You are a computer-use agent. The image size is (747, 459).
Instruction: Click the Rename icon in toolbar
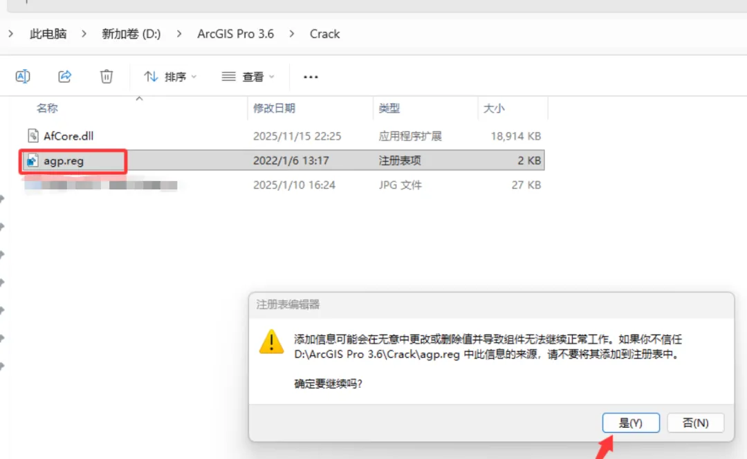coord(22,76)
